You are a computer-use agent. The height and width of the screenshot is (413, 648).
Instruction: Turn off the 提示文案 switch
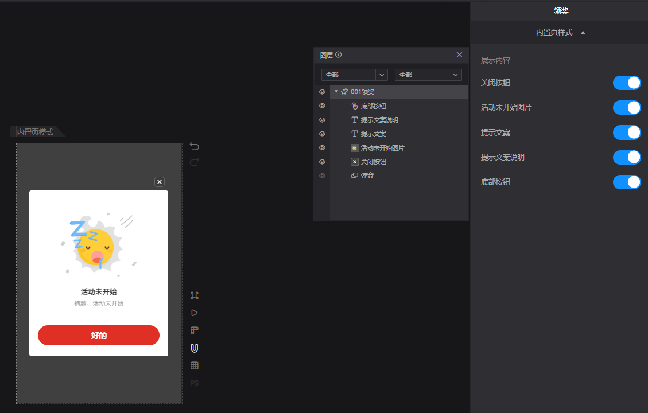(627, 133)
